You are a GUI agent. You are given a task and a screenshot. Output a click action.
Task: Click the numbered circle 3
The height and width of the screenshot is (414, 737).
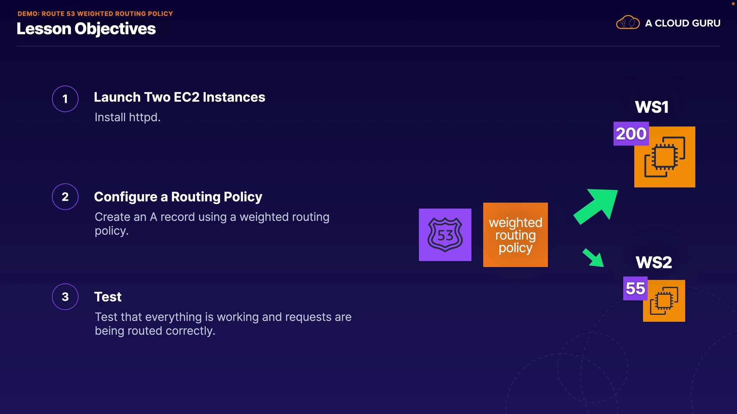[65, 297]
